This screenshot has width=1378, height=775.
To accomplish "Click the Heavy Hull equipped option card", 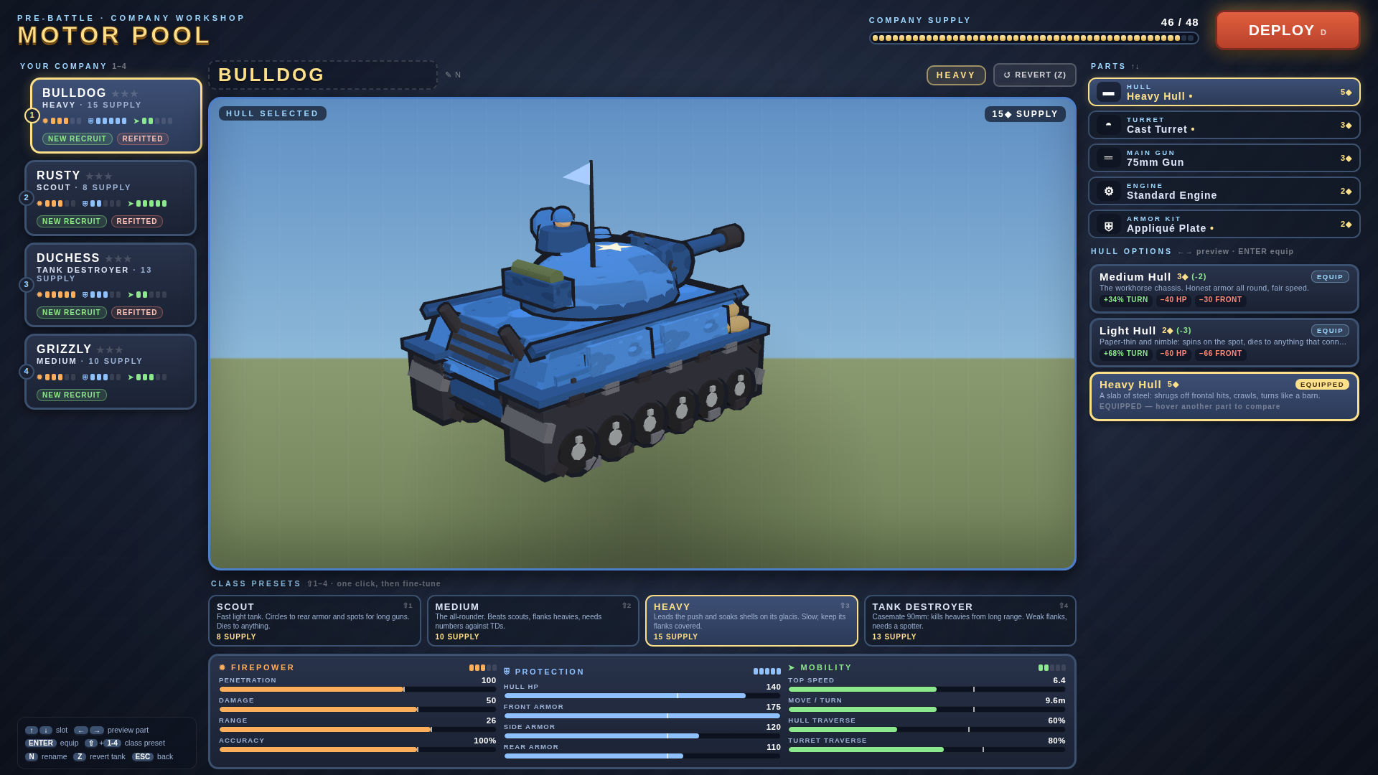I will pyautogui.click(x=1224, y=396).
